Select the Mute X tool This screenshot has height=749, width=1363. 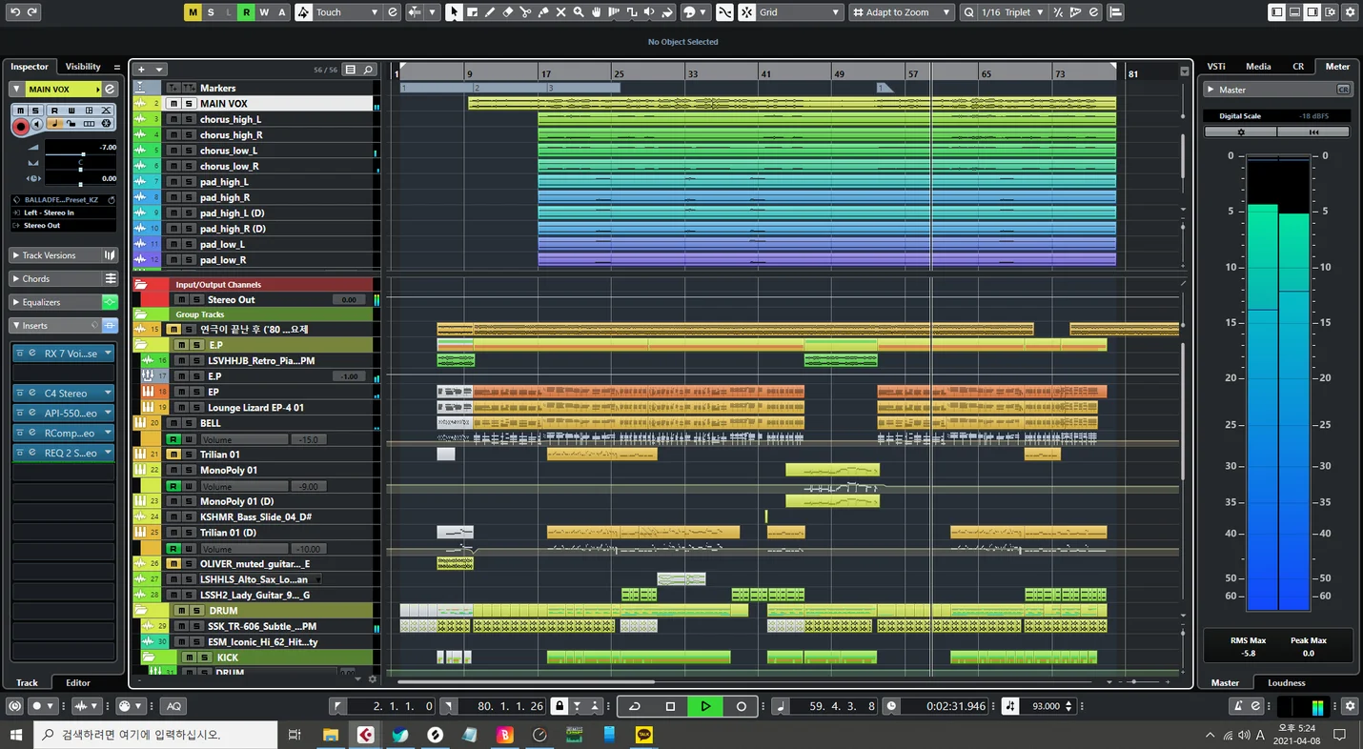coord(560,12)
